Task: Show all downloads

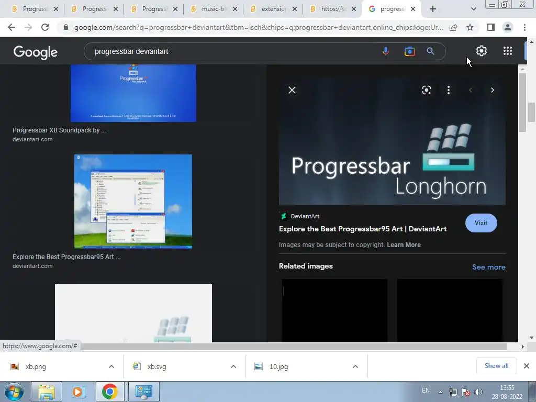Action: point(496,366)
